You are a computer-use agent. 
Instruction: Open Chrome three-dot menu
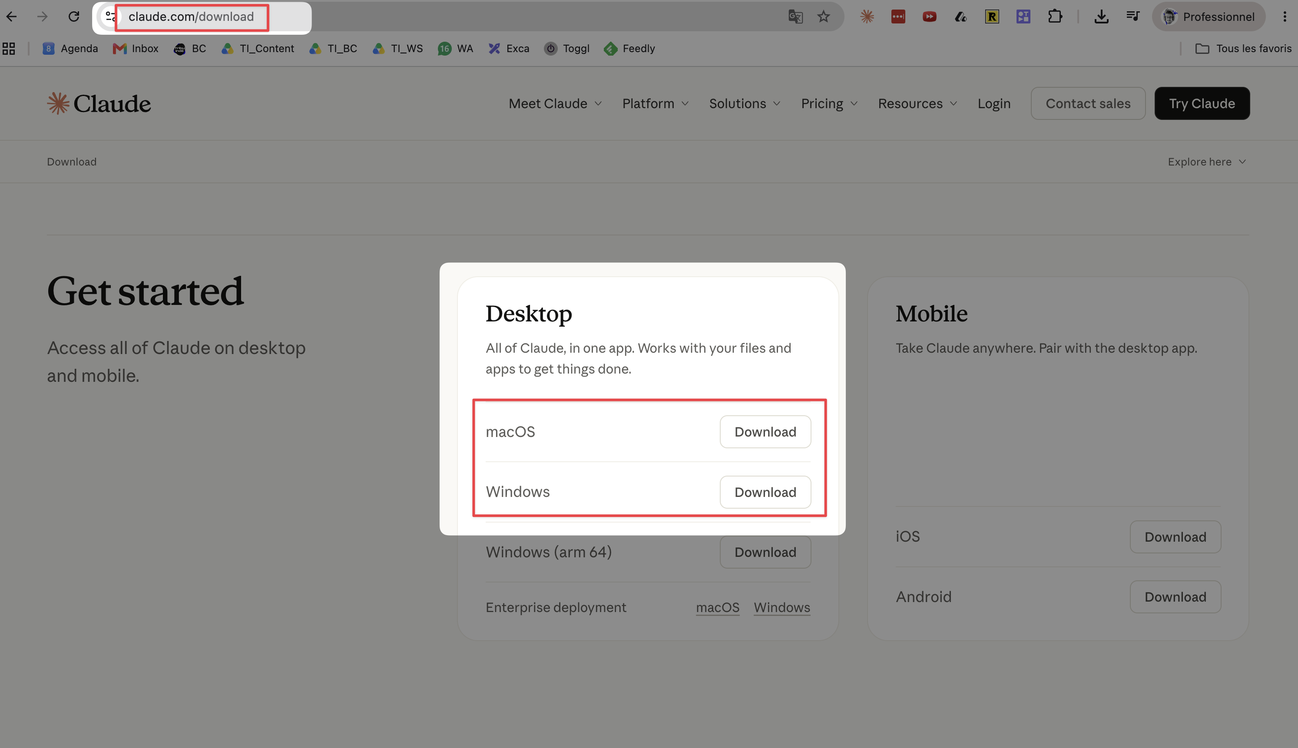tap(1285, 17)
